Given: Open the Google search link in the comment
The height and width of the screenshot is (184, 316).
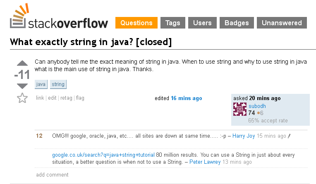Looking at the screenshot, I should (x=103, y=155).
